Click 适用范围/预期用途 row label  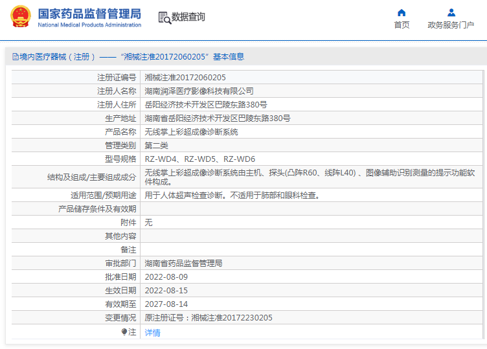click(x=104, y=196)
